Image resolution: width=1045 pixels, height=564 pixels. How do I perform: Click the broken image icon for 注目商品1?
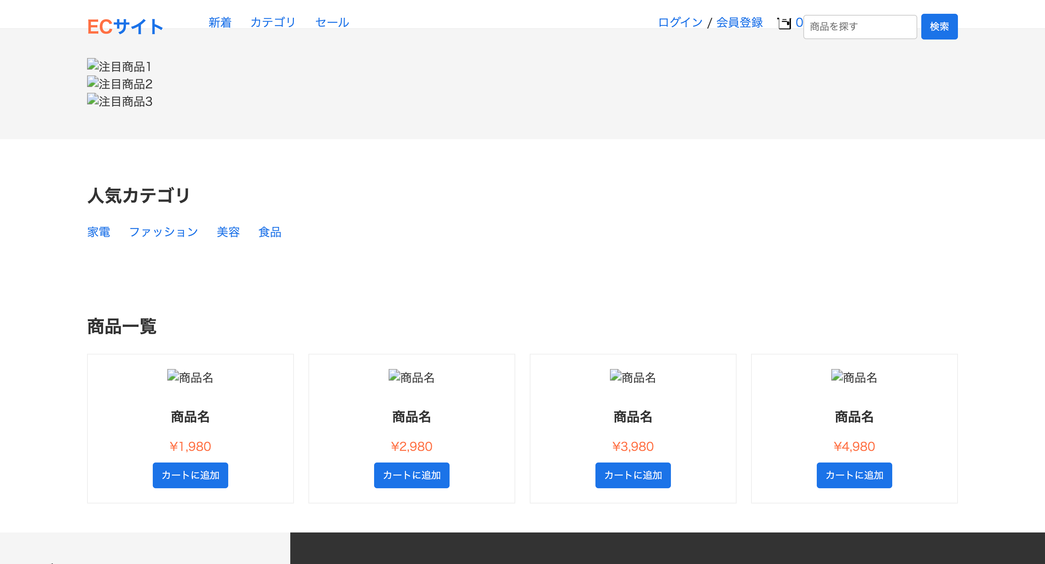tap(93, 65)
